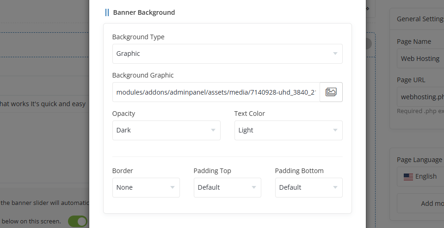Click the Page Name field
This screenshot has height=228, width=444.
click(420, 59)
